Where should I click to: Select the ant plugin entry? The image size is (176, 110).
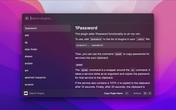(x=47, y=70)
